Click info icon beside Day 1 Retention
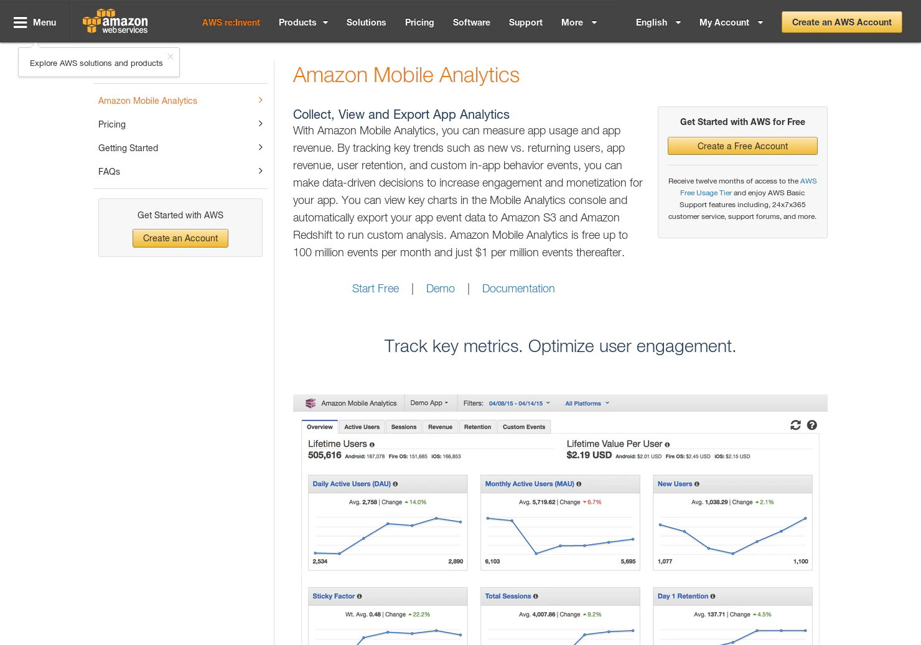The image size is (921, 645). [713, 596]
